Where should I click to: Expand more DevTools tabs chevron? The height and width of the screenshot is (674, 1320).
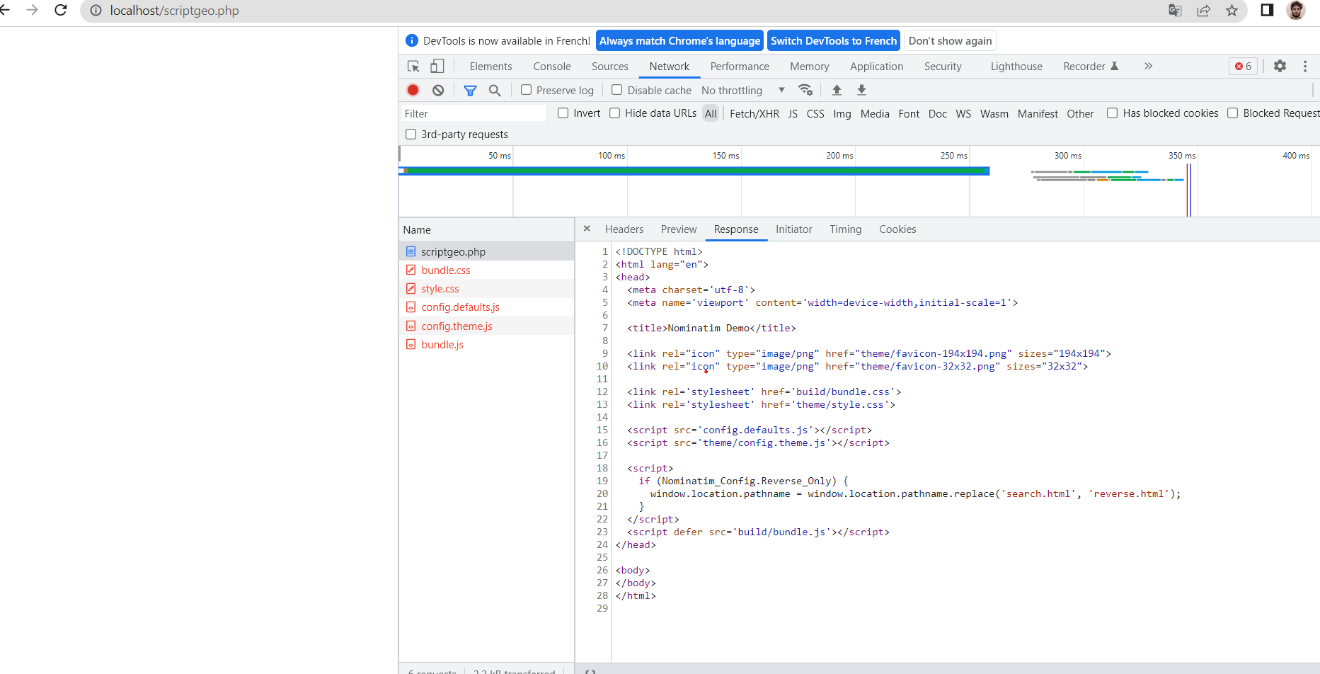click(1148, 66)
